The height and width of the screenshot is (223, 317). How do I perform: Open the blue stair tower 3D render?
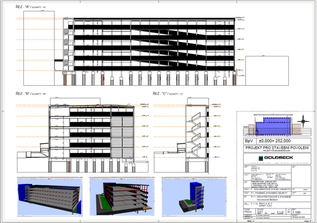pyautogui.click(x=194, y=197)
